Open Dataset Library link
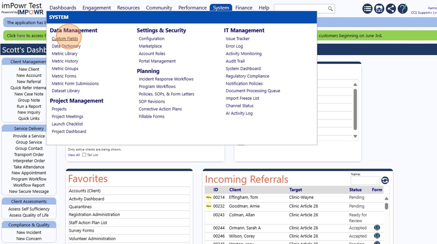The width and height of the screenshot is (437, 244). point(66,91)
